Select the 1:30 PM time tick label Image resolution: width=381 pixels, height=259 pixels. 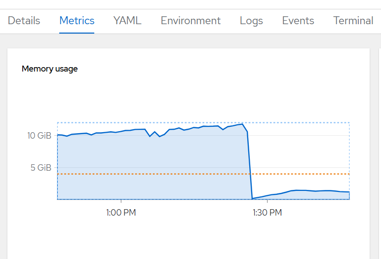pos(267,213)
